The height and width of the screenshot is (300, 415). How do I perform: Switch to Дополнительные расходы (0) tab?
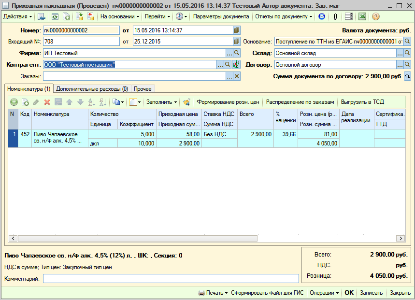coord(92,89)
